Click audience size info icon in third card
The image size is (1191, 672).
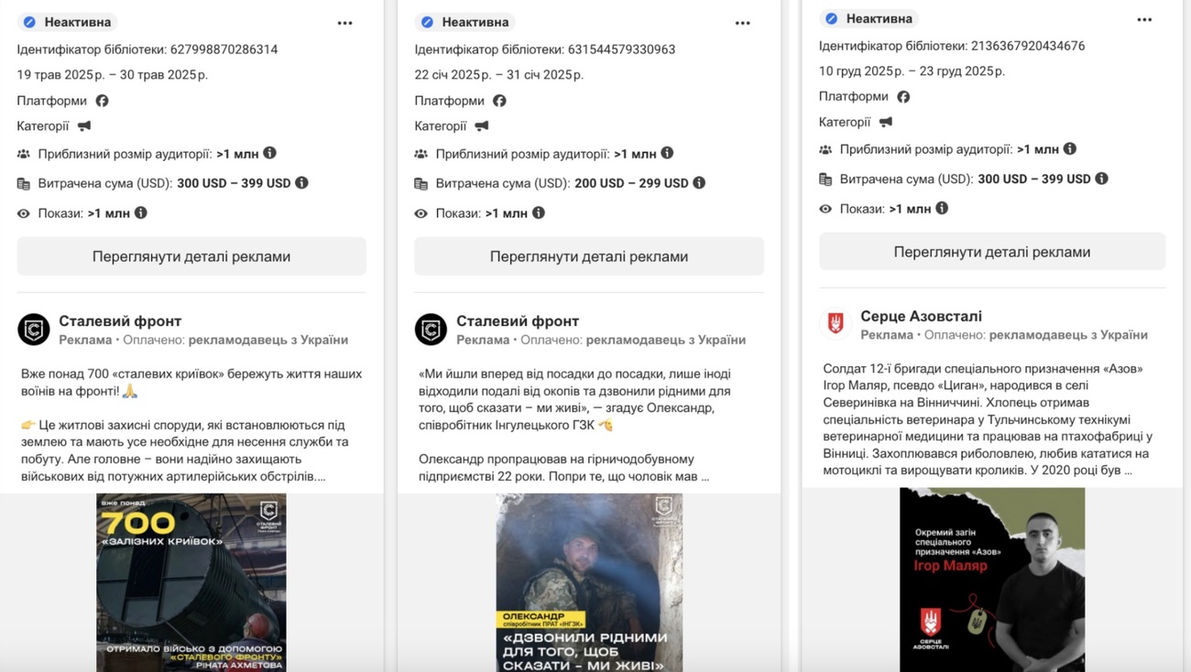point(1069,149)
